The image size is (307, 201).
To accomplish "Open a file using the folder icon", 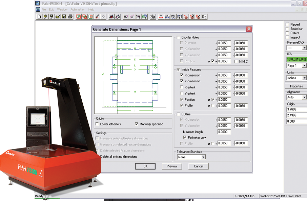I will click(x=58, y=16).
